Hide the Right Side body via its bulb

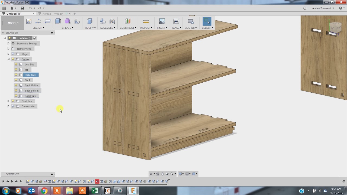[16, 75]
